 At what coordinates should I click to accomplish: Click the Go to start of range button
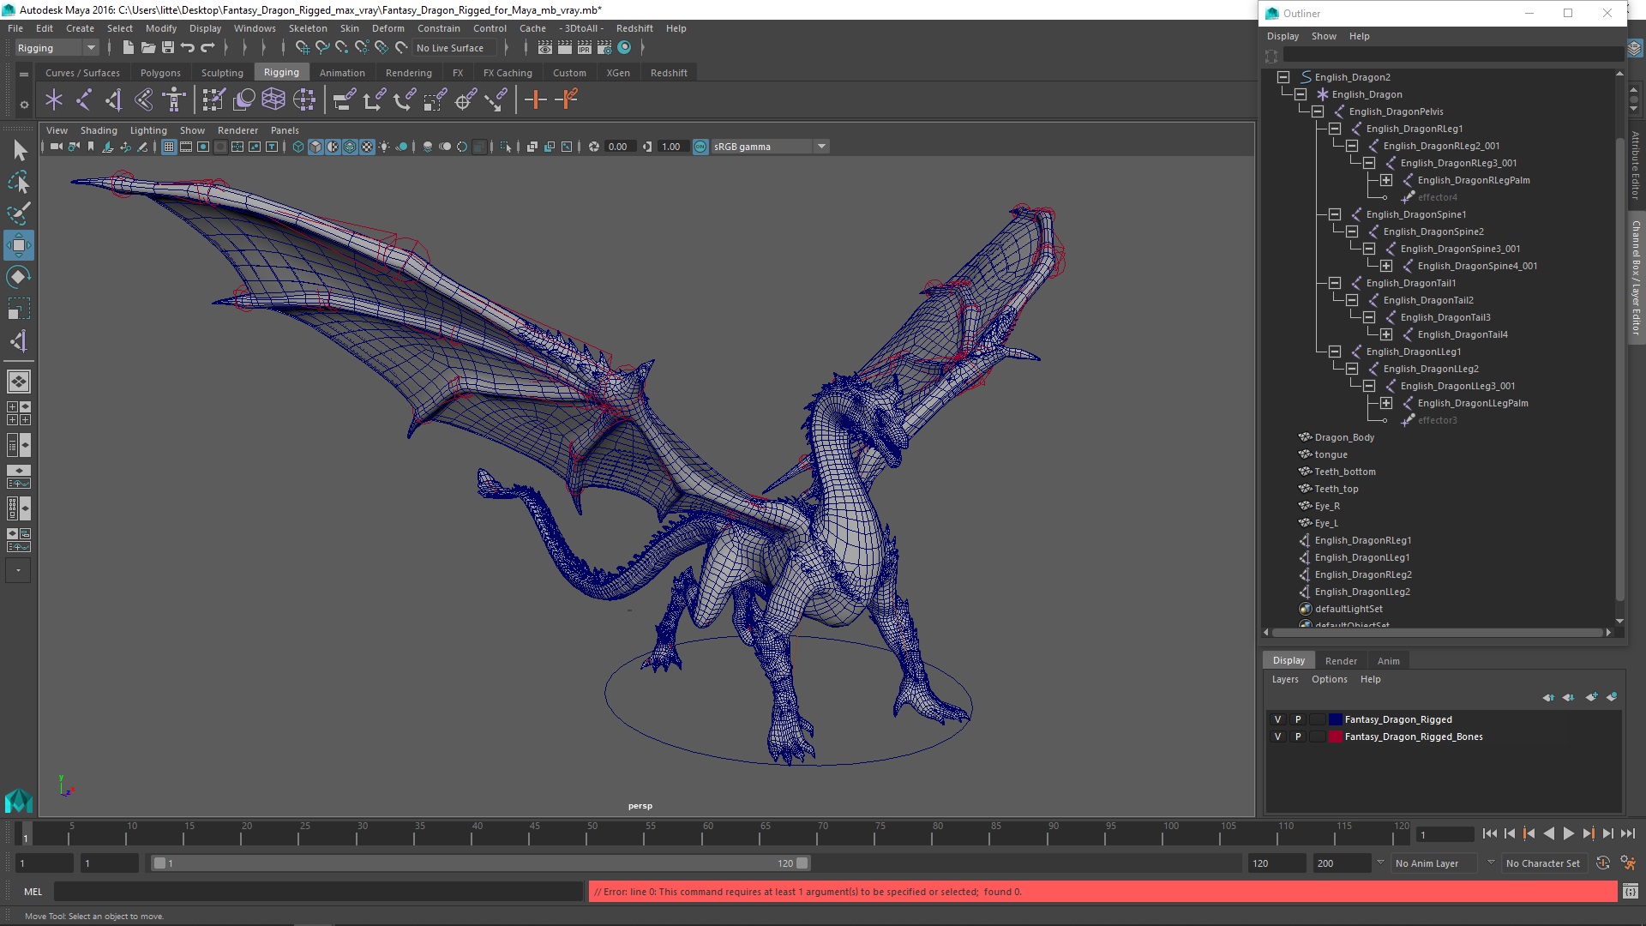coord(1489,833)
